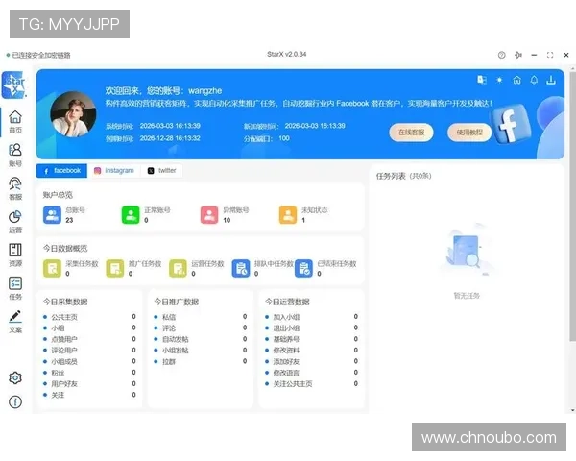Viewport: 576px width, 461px height.
Task: Click the 用户好友 row
Action: coord(89,384)
